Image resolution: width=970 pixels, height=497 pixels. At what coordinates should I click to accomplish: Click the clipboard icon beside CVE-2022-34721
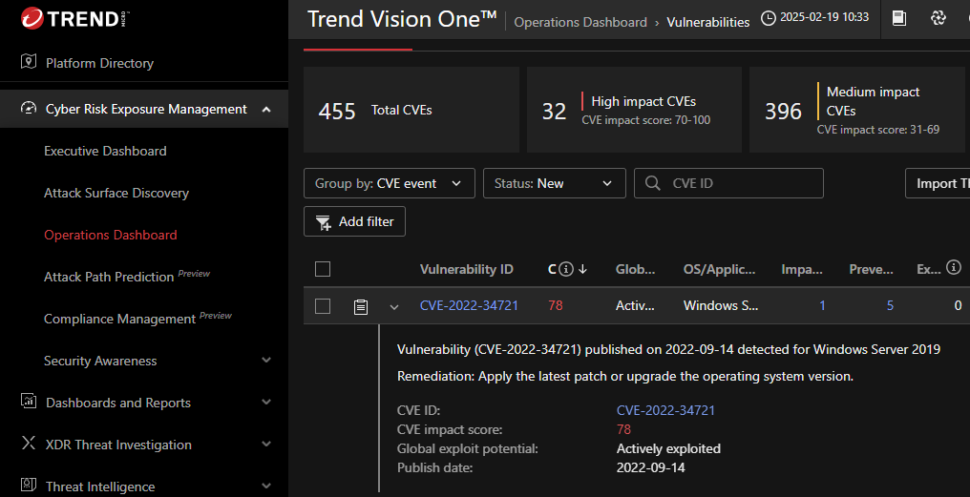pyautogui.click(x=361, y=306)
